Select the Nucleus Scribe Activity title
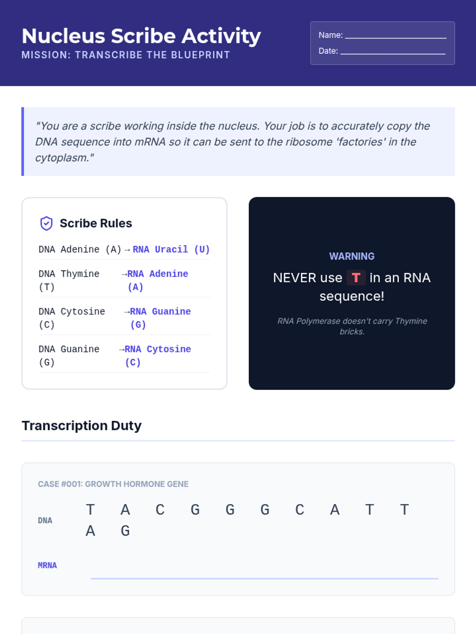The image size is (476, 634). (141, 36)
